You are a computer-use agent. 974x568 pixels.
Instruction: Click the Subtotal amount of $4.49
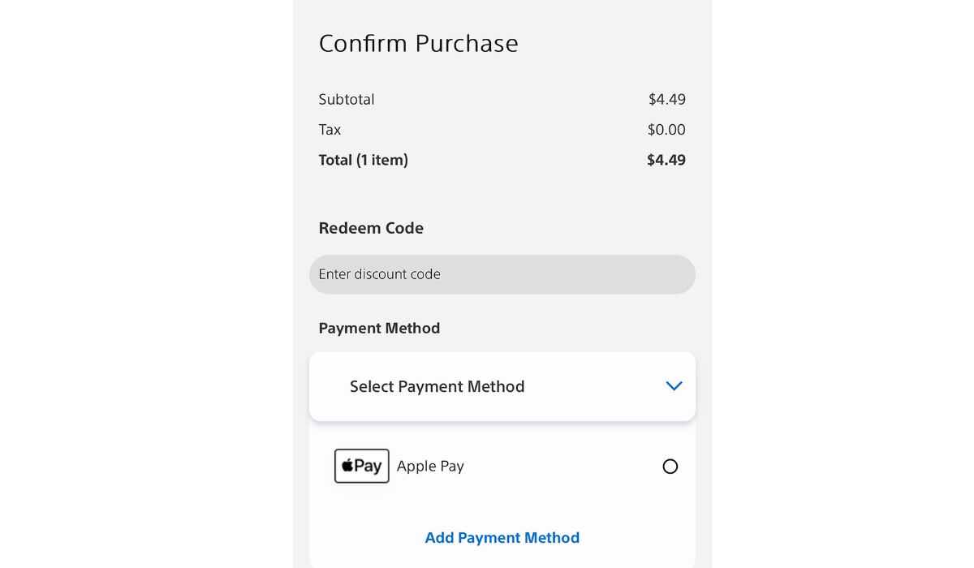point(668,99)
